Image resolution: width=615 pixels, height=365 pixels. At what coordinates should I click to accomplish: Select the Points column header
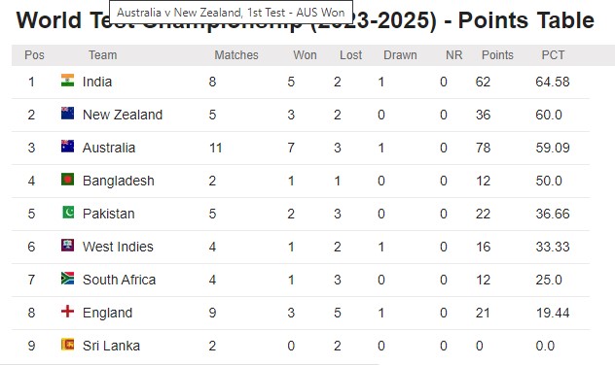[497, 55]
